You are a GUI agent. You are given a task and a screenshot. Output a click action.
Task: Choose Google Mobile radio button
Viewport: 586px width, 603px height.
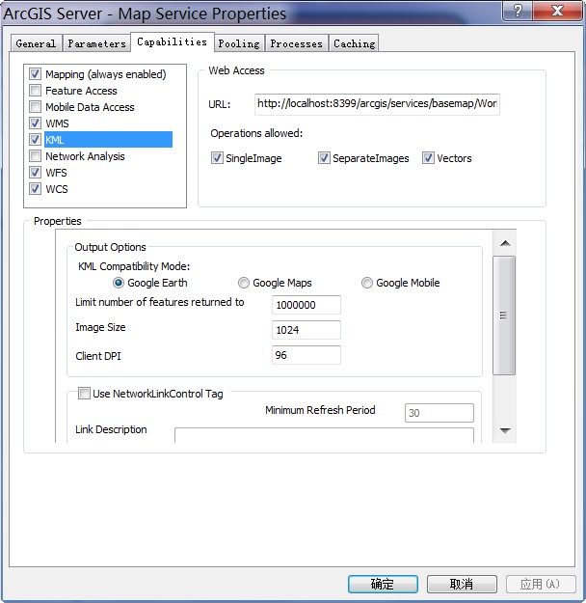(367, 283)
